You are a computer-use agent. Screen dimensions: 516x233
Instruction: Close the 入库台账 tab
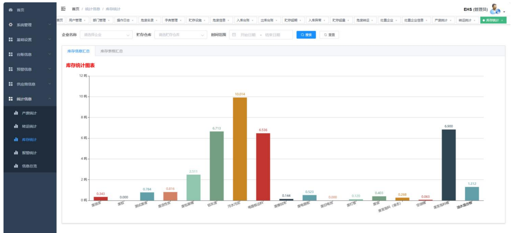[253, 20]
